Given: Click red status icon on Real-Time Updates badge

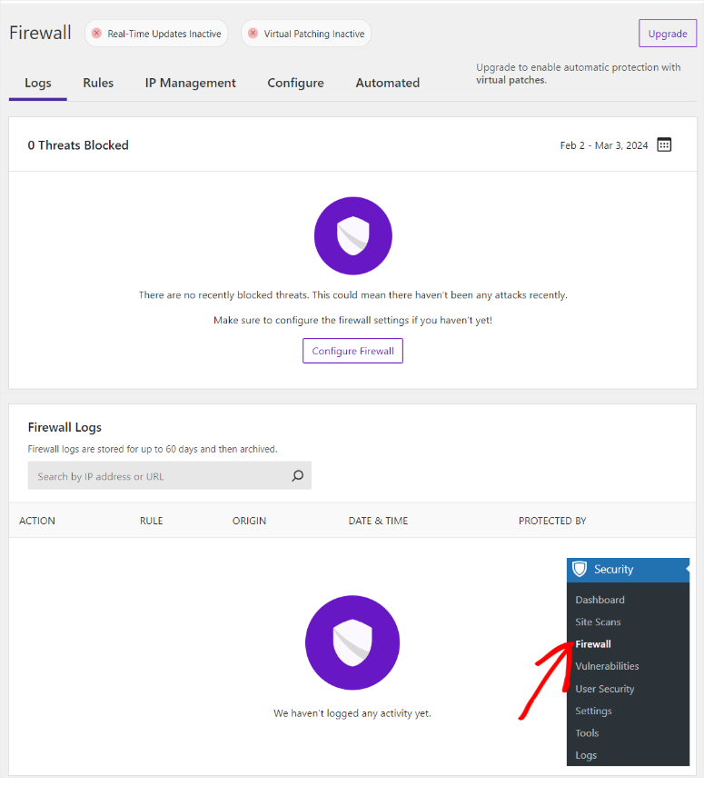Looking at the screenshot, I should click(98, 33).
